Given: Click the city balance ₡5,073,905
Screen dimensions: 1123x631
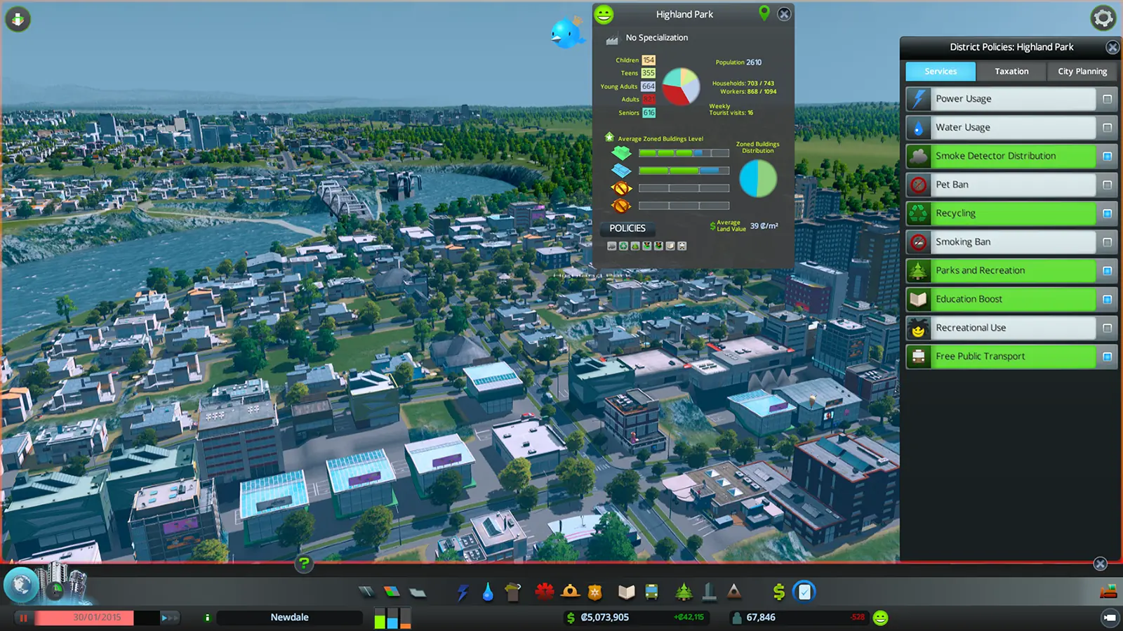Looking at the screenshot, I should click(604, 618).
